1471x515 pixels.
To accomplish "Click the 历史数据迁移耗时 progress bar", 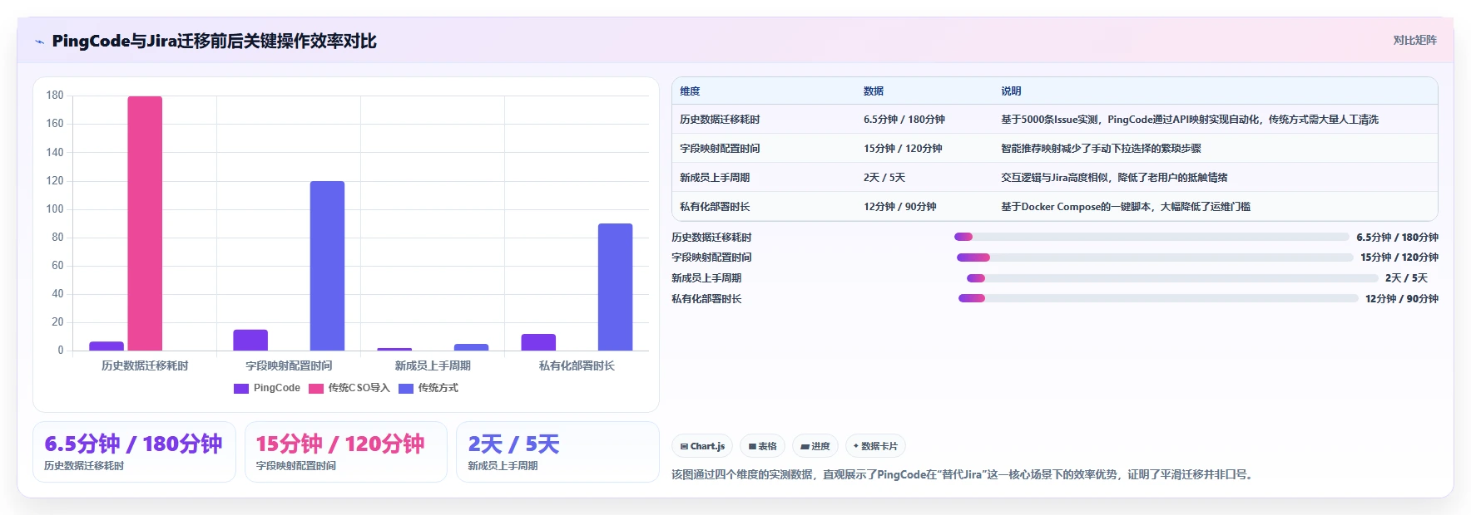I will coord(1152,237).
